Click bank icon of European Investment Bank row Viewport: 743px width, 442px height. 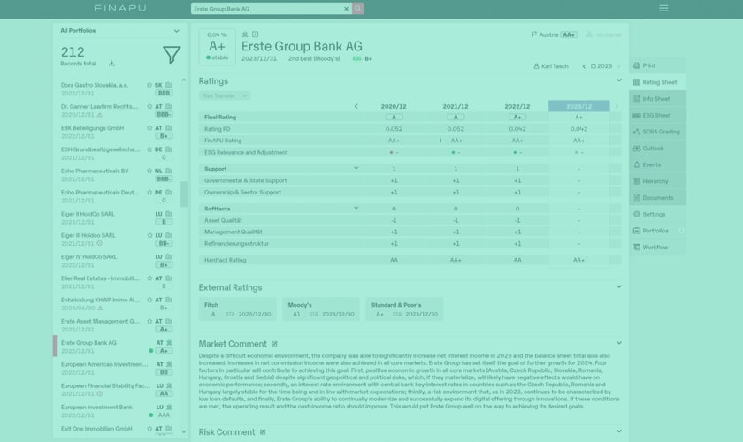coord(169,407)
